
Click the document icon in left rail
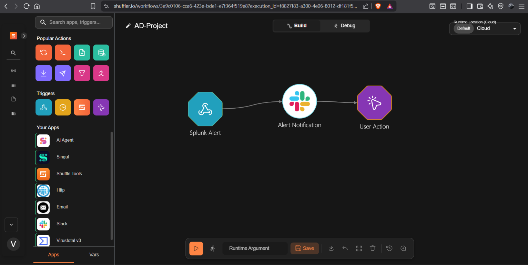click(13, 99)
